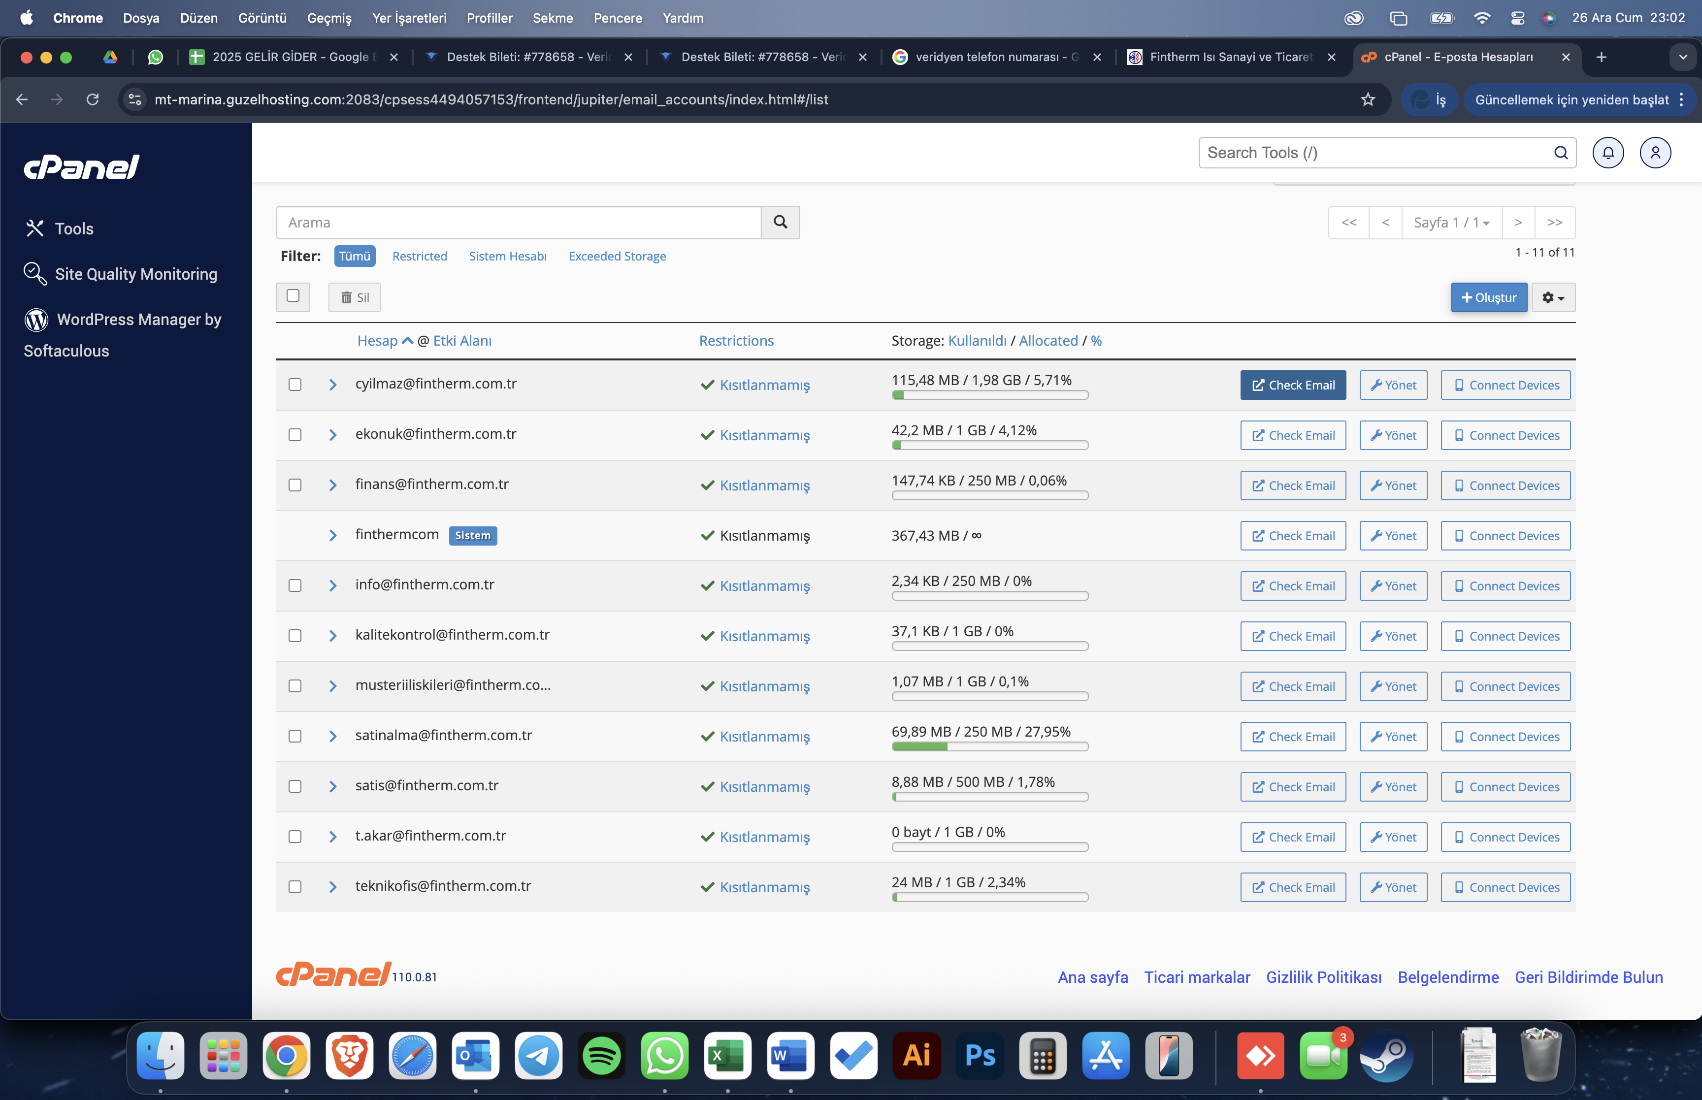Open a new Chrome tab
1702x1100 pixels.
point(1602,57)
